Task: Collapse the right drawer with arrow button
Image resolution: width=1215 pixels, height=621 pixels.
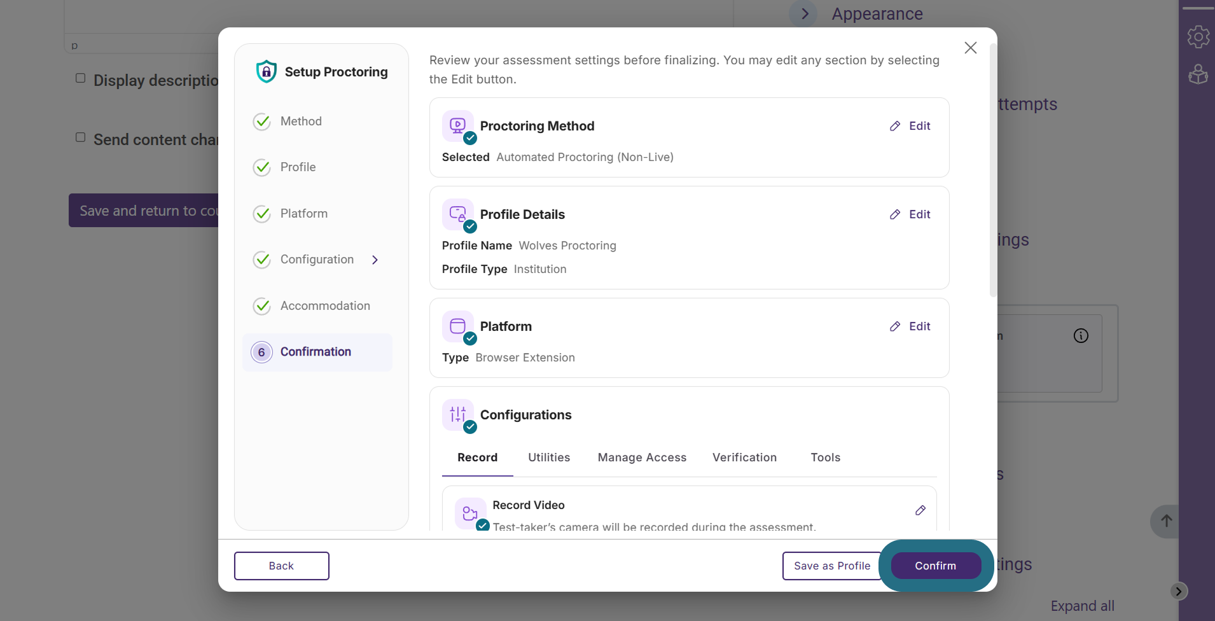Action: pos(1179,591)
